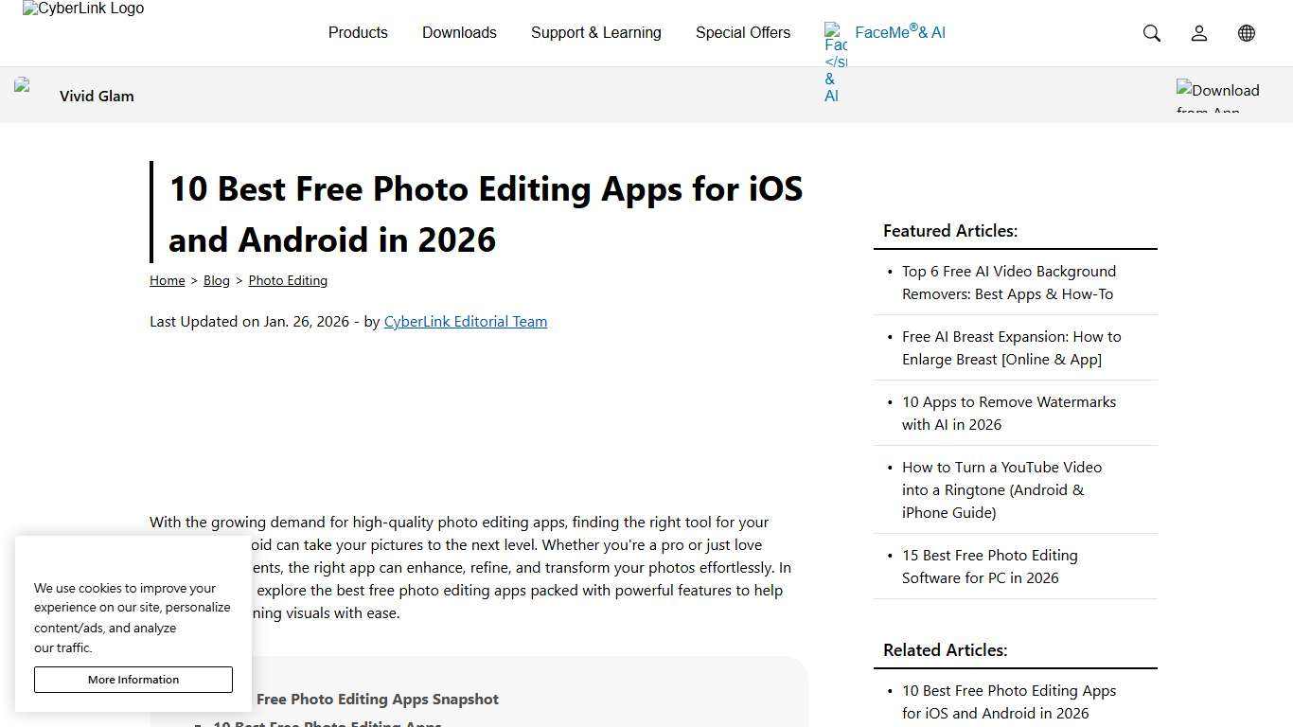Open the Special Offers dropdown

tap(743, 32)
